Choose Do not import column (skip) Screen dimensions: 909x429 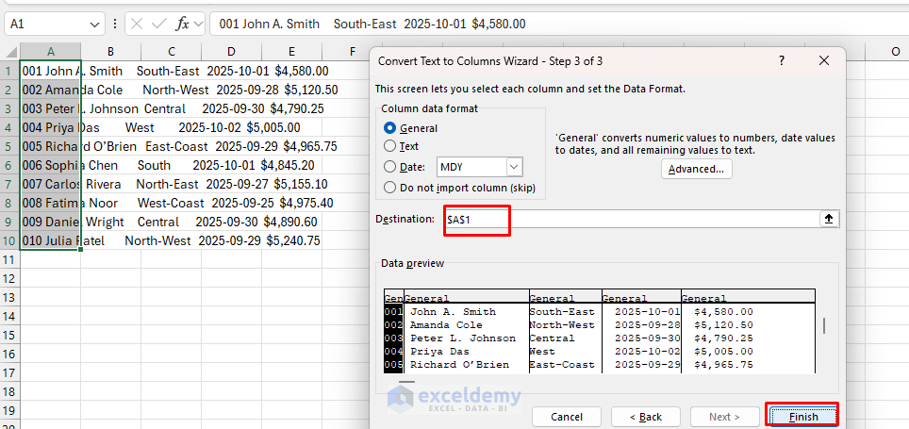[x=460, y=188]
